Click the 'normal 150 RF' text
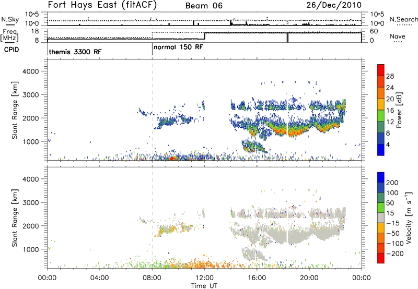The image size is (418, 289). (178, 47)
